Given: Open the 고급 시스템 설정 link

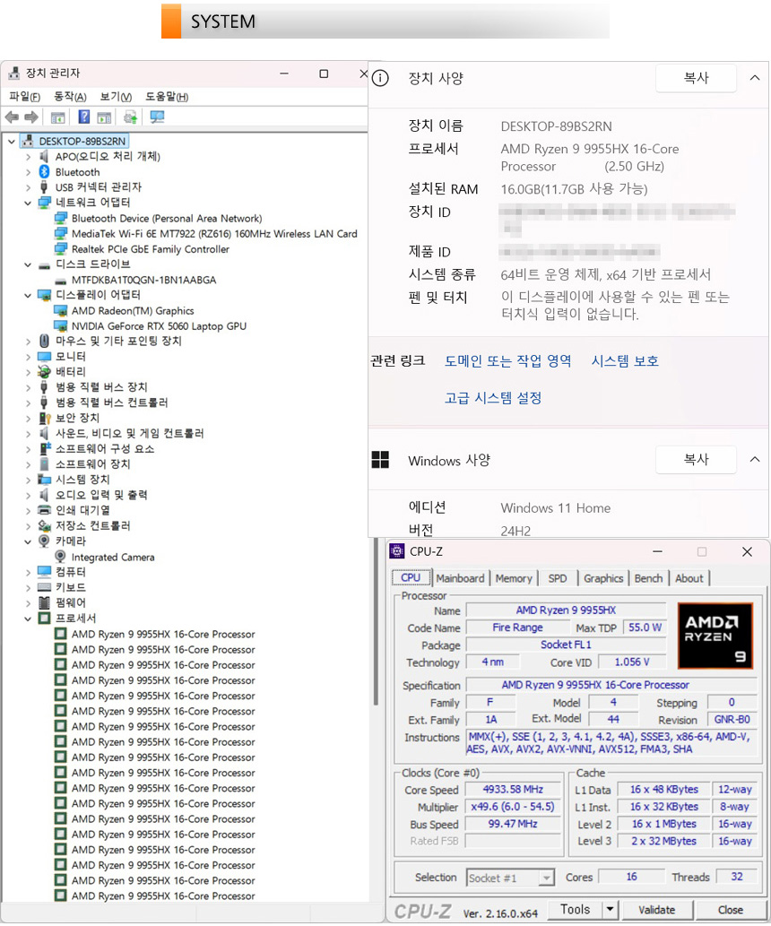Looking at the screenshot, I should (x=493, y=398).
